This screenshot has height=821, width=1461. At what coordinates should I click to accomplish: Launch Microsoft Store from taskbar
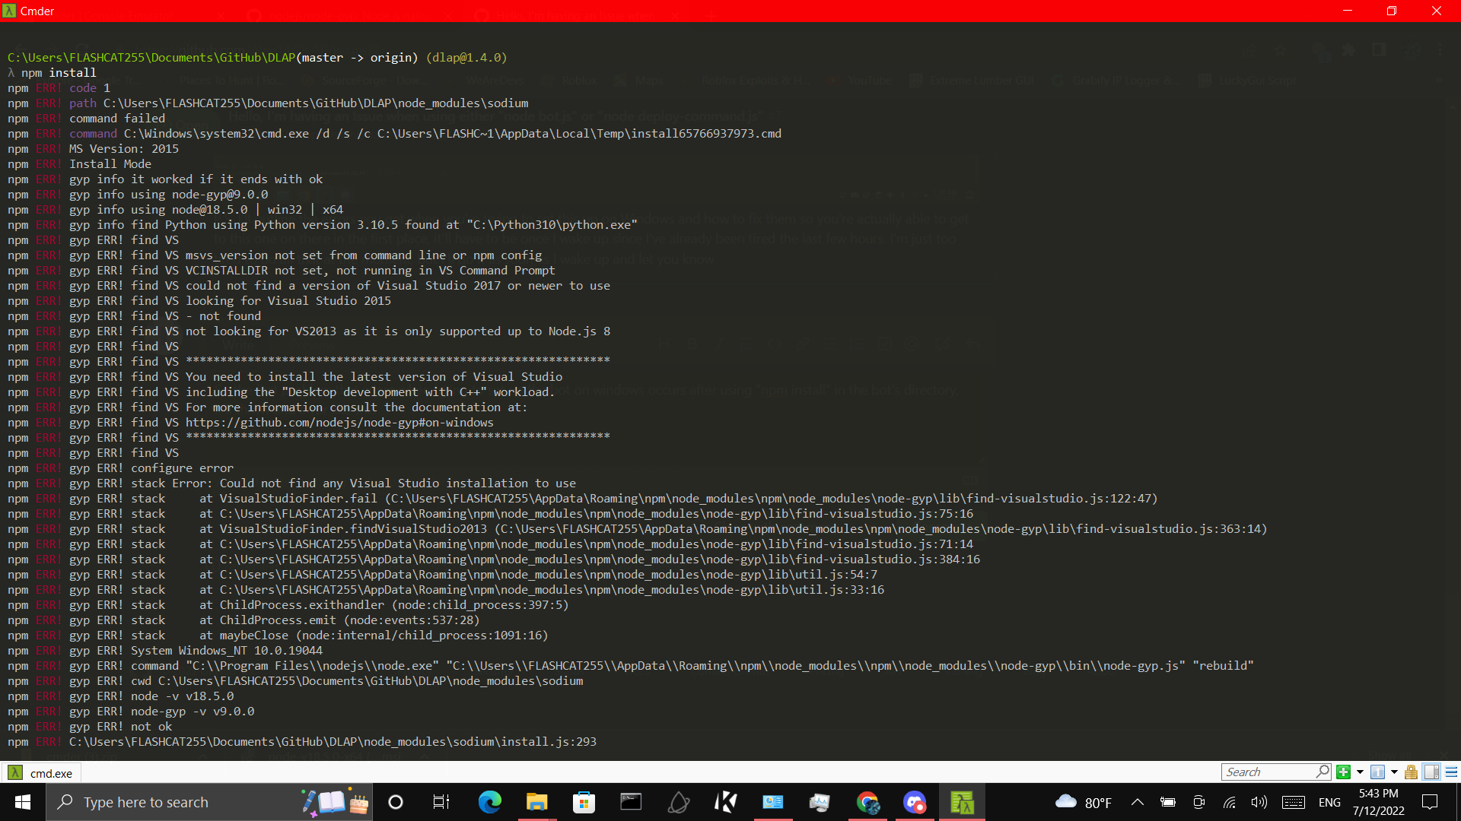(584, 802)
